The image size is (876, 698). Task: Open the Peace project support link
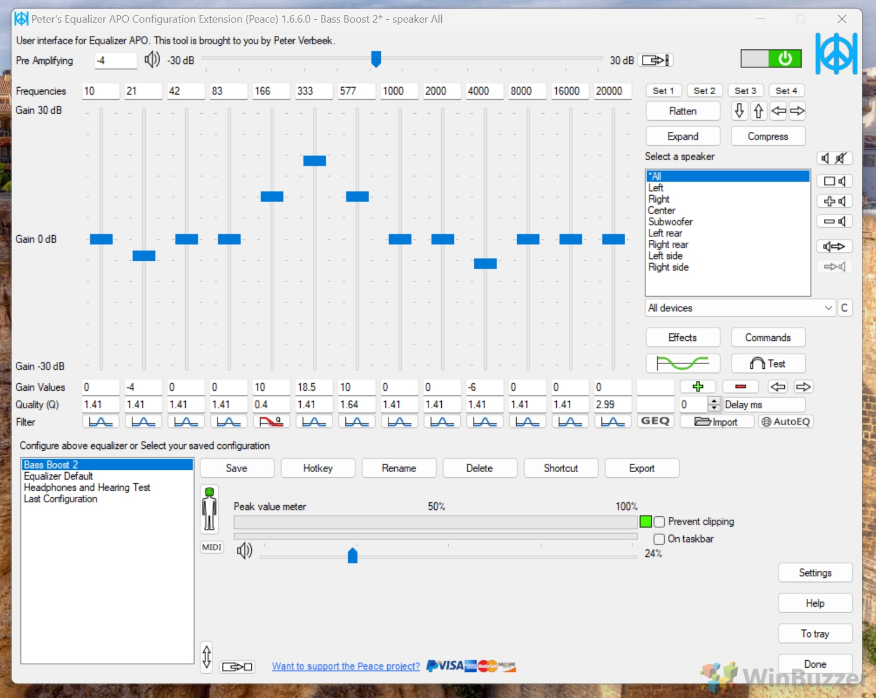tap(346, 666)
